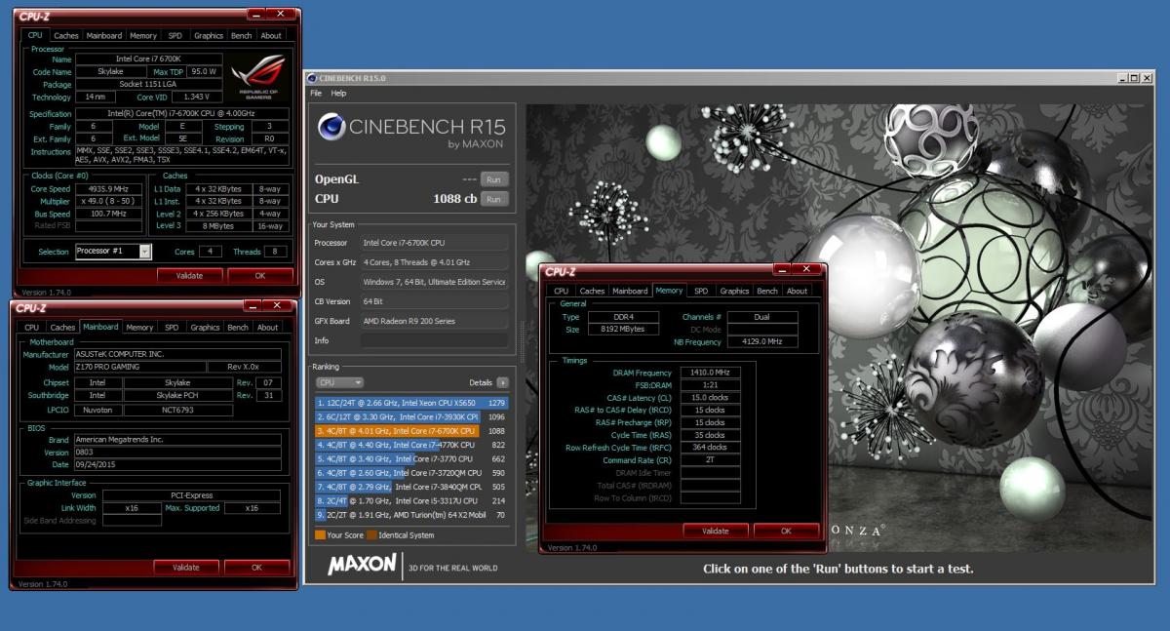Open the Cinebench Help menu
1170x631 pixels.
(x=338, y=94)
